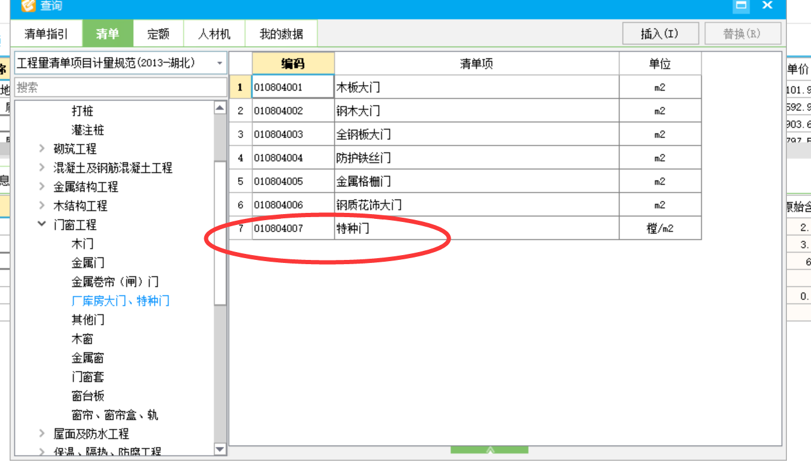Select 门窗套 in the tree

click(x=88, y=377)
